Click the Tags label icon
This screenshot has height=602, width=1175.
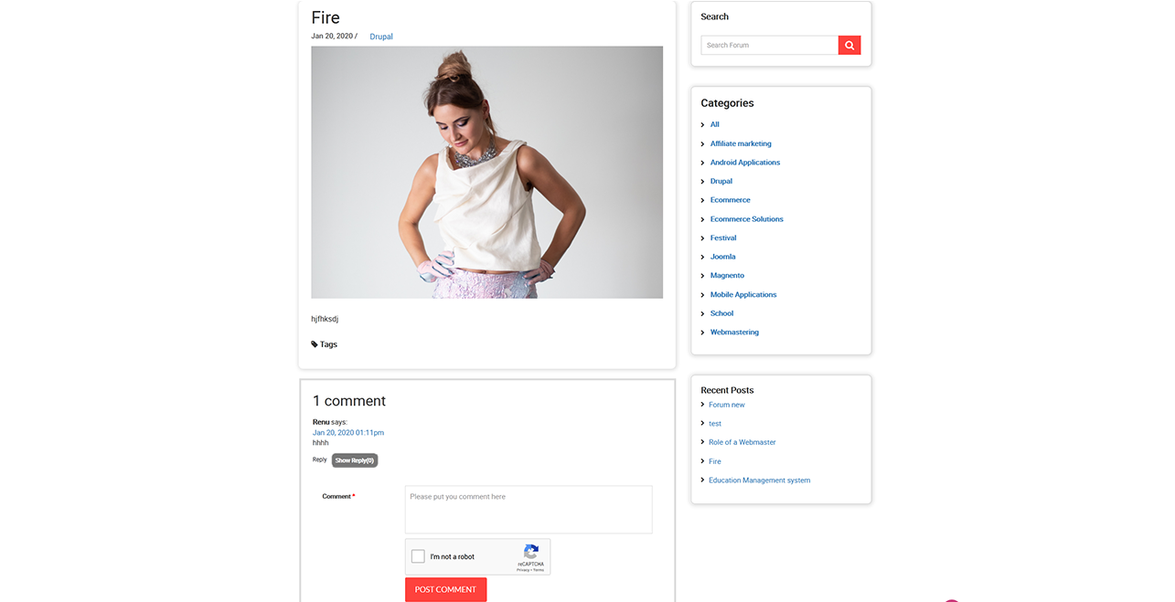(315, 344)
